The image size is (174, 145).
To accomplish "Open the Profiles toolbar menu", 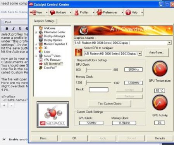I will click(x=83, y=12).
